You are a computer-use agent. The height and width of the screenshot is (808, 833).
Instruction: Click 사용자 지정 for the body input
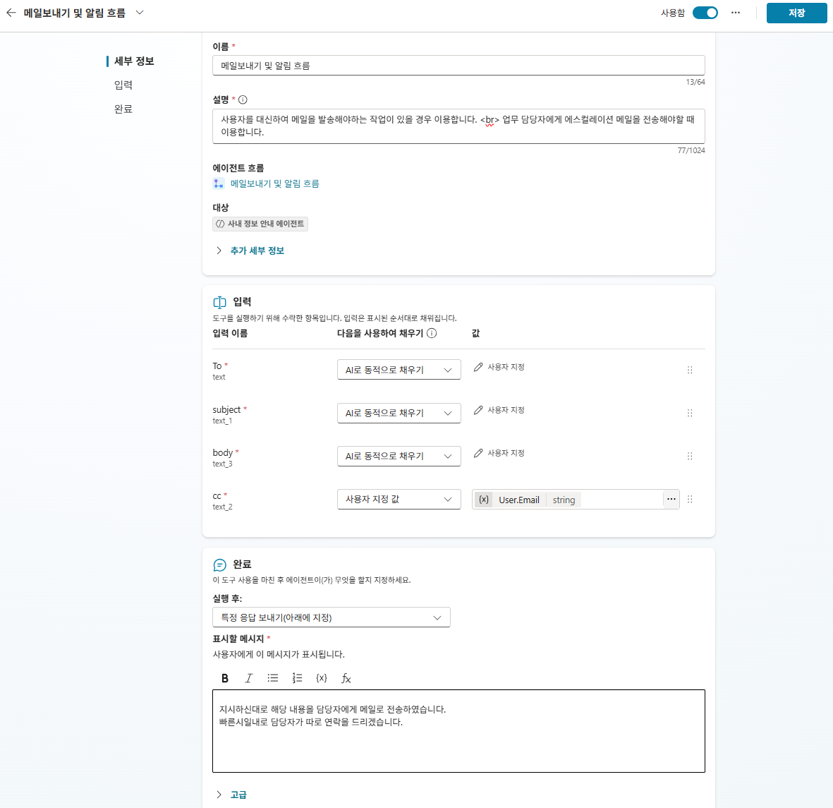coord(499,453)
